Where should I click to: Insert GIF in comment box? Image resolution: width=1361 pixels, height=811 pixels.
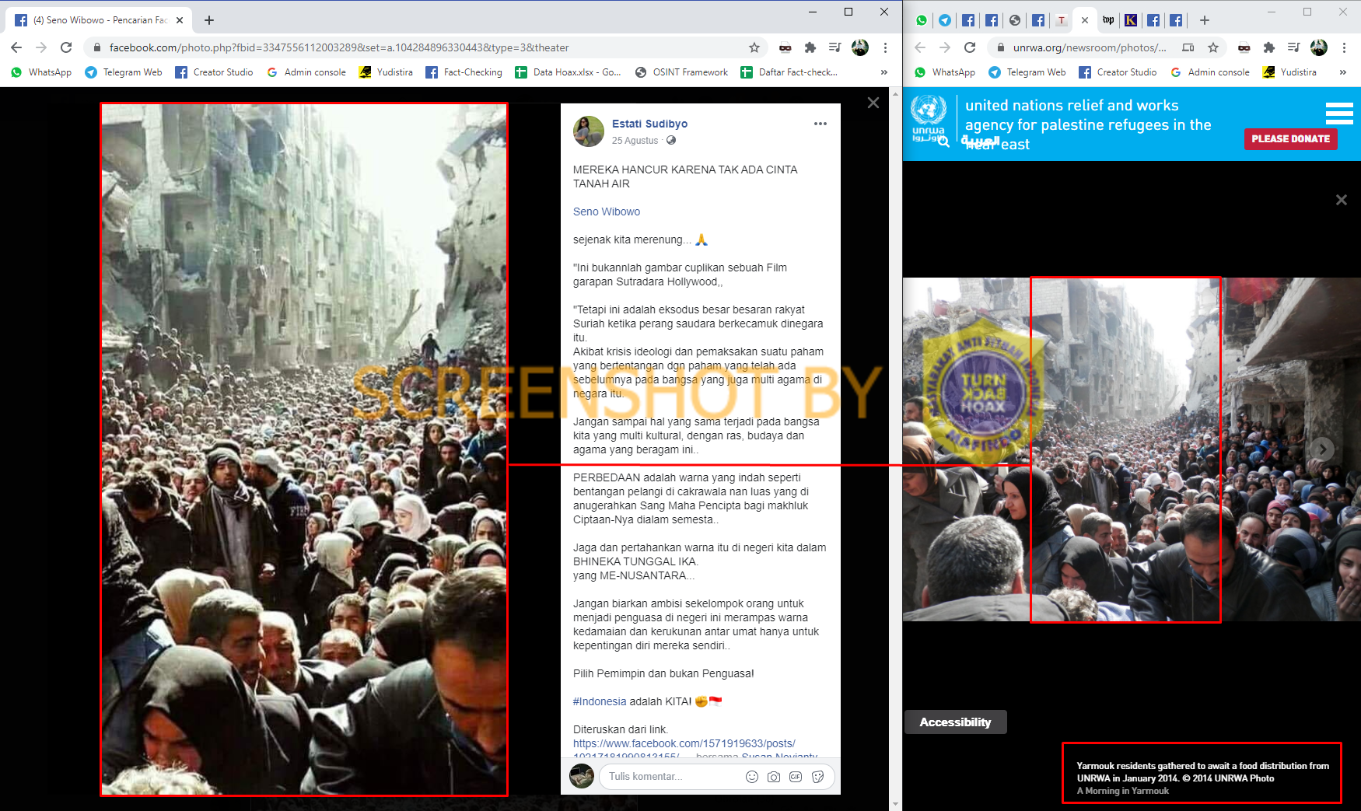tap(796, 776)
